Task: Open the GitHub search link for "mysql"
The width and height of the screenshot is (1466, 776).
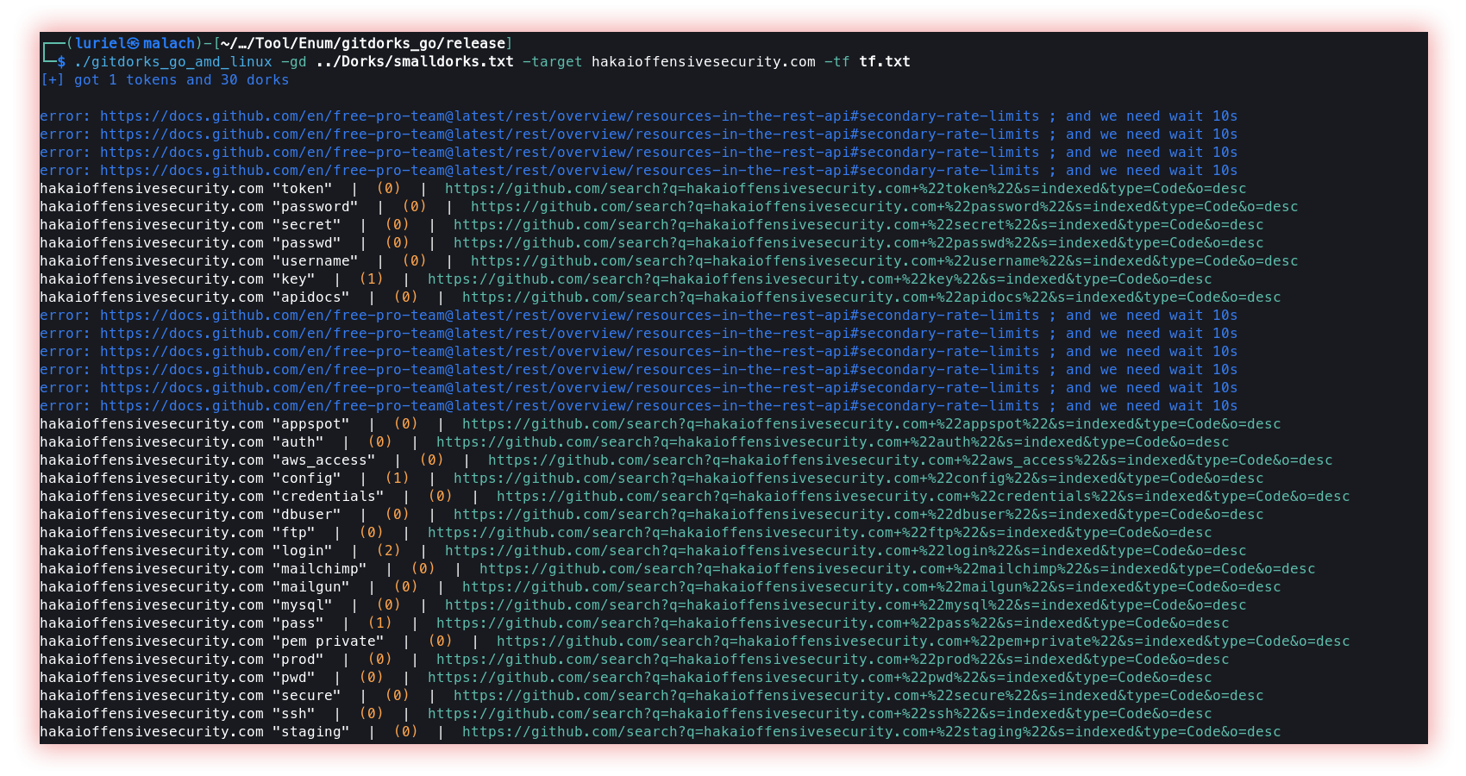Action: pos(845,605)
